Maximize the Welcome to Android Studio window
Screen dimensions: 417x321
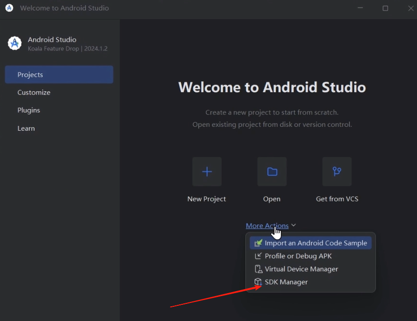tap(385, 8)
